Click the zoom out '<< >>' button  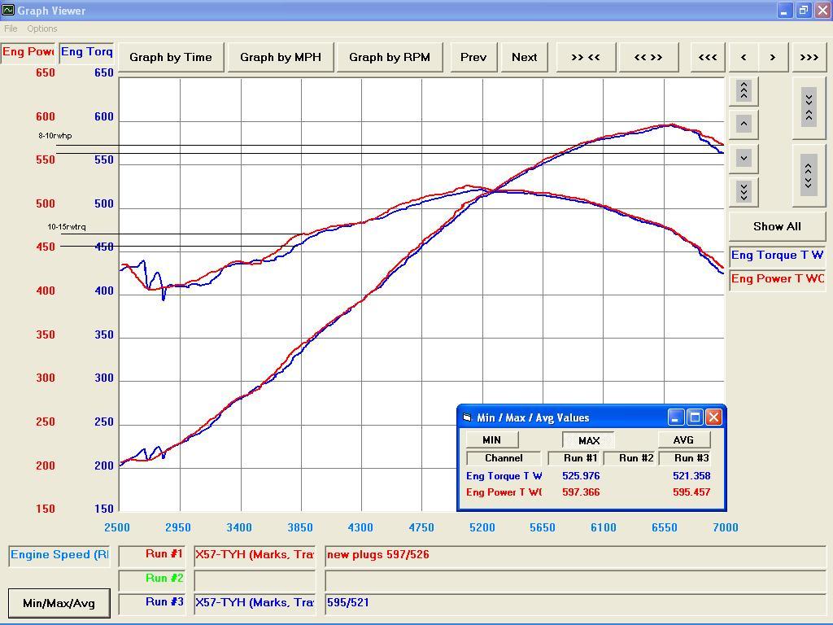pyautogui.click(x=648, y=58)
